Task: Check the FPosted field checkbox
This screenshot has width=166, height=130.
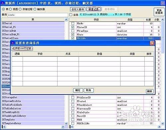Action: 73,101
